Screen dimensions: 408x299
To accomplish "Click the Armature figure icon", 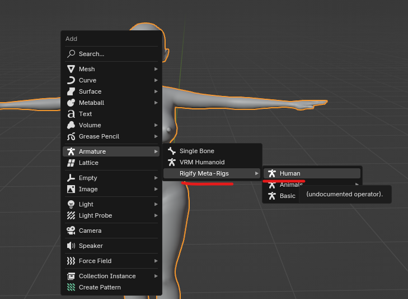I will pyautogui.click(x=71, y=151).
